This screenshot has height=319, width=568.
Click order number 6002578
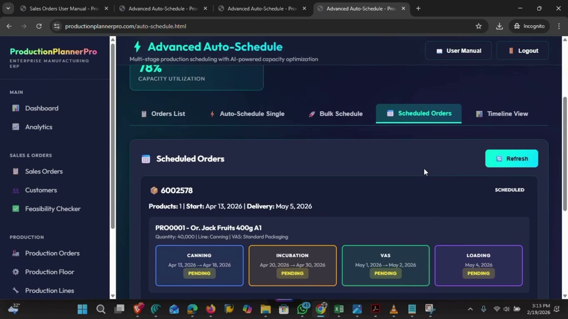177,191
